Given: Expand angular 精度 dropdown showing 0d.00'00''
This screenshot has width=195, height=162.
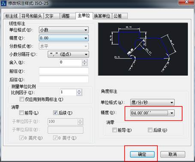Looking at the screenshot, I should coord(153,113).
